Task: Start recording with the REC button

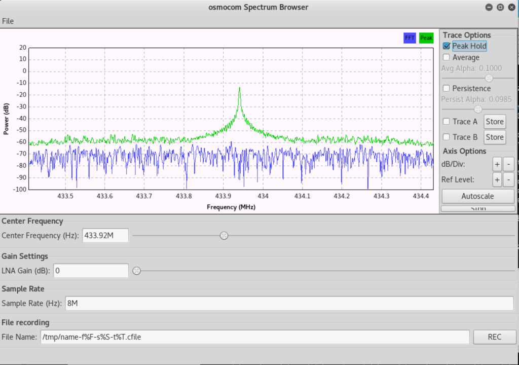Action: coord(494,337)
